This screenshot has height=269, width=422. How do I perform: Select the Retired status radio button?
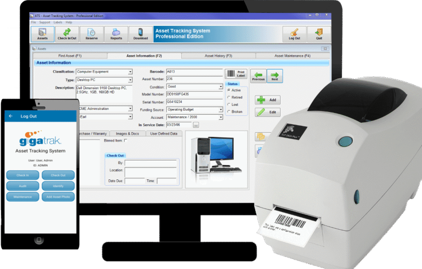coord(229,97)
